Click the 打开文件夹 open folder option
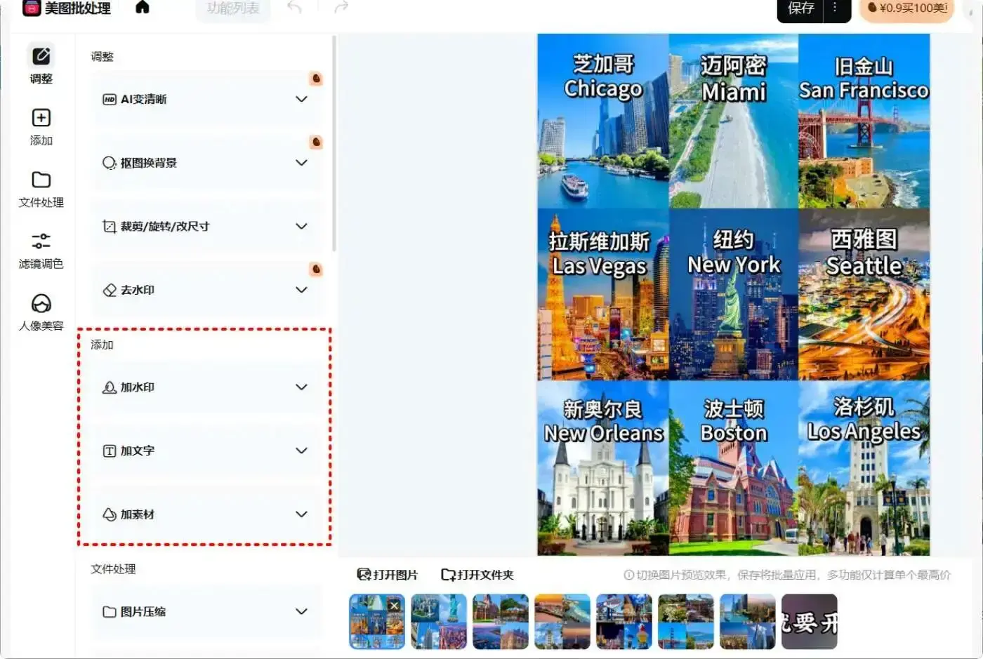 [x=477, y=574]
